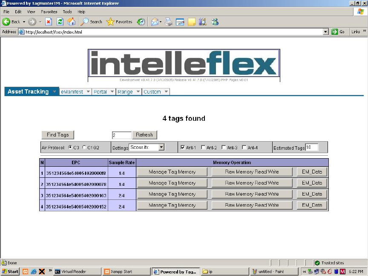Uncheck the Ant-1 checkbox

[183, 148]
